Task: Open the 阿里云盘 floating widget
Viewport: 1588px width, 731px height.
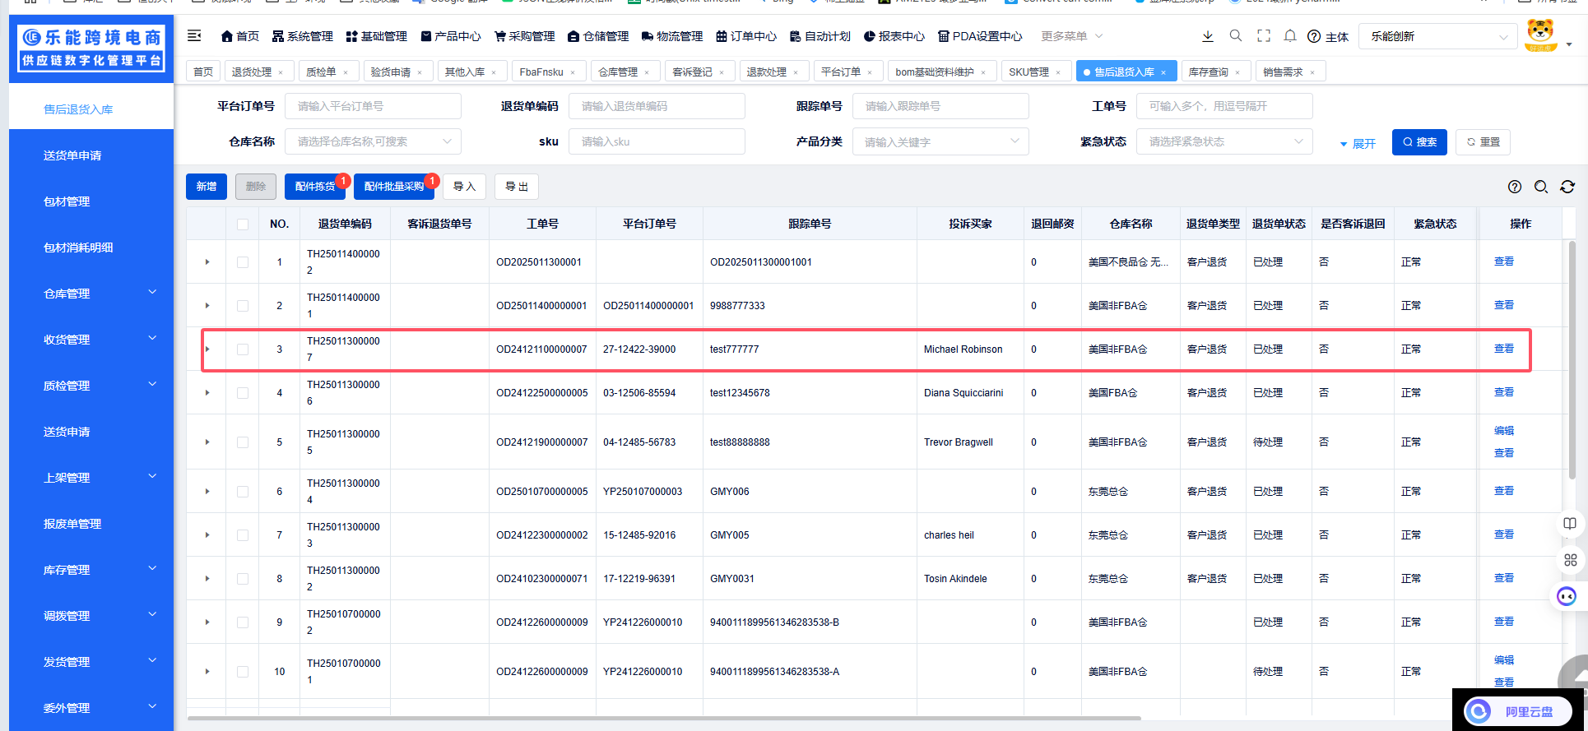Action: 1516,711
